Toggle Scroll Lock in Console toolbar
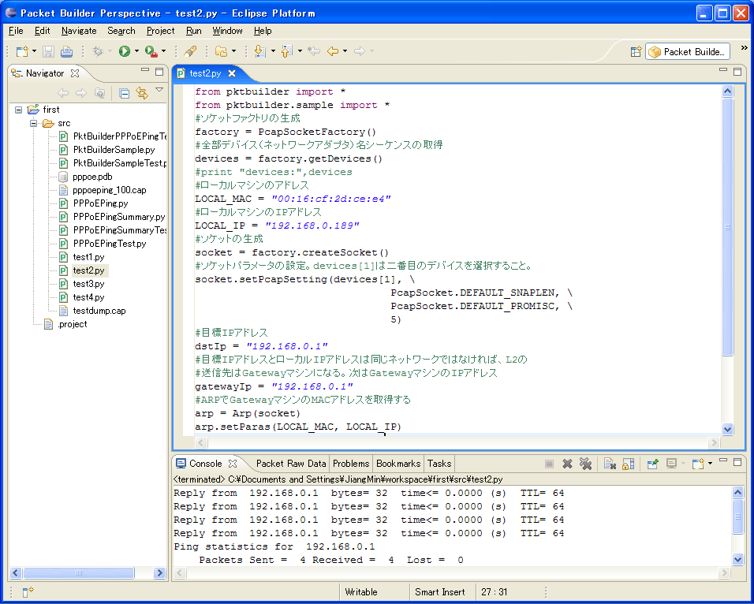The height and width of the screenshot is (604, 754). [x=628, y=464]
